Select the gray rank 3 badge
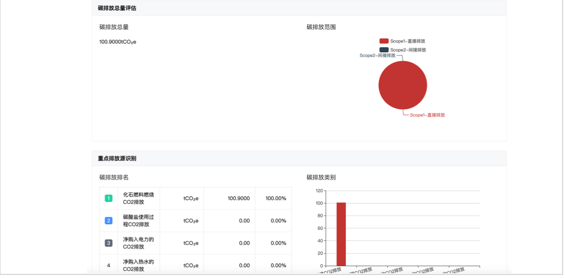Screen dimensions: 565x278 pyautogui.click(x=108, y=243)
